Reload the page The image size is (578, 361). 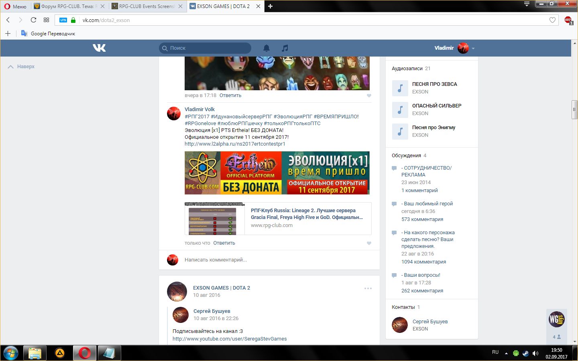tap(33, 20)
